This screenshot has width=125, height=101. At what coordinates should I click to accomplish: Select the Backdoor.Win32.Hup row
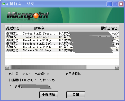(62, 40)
